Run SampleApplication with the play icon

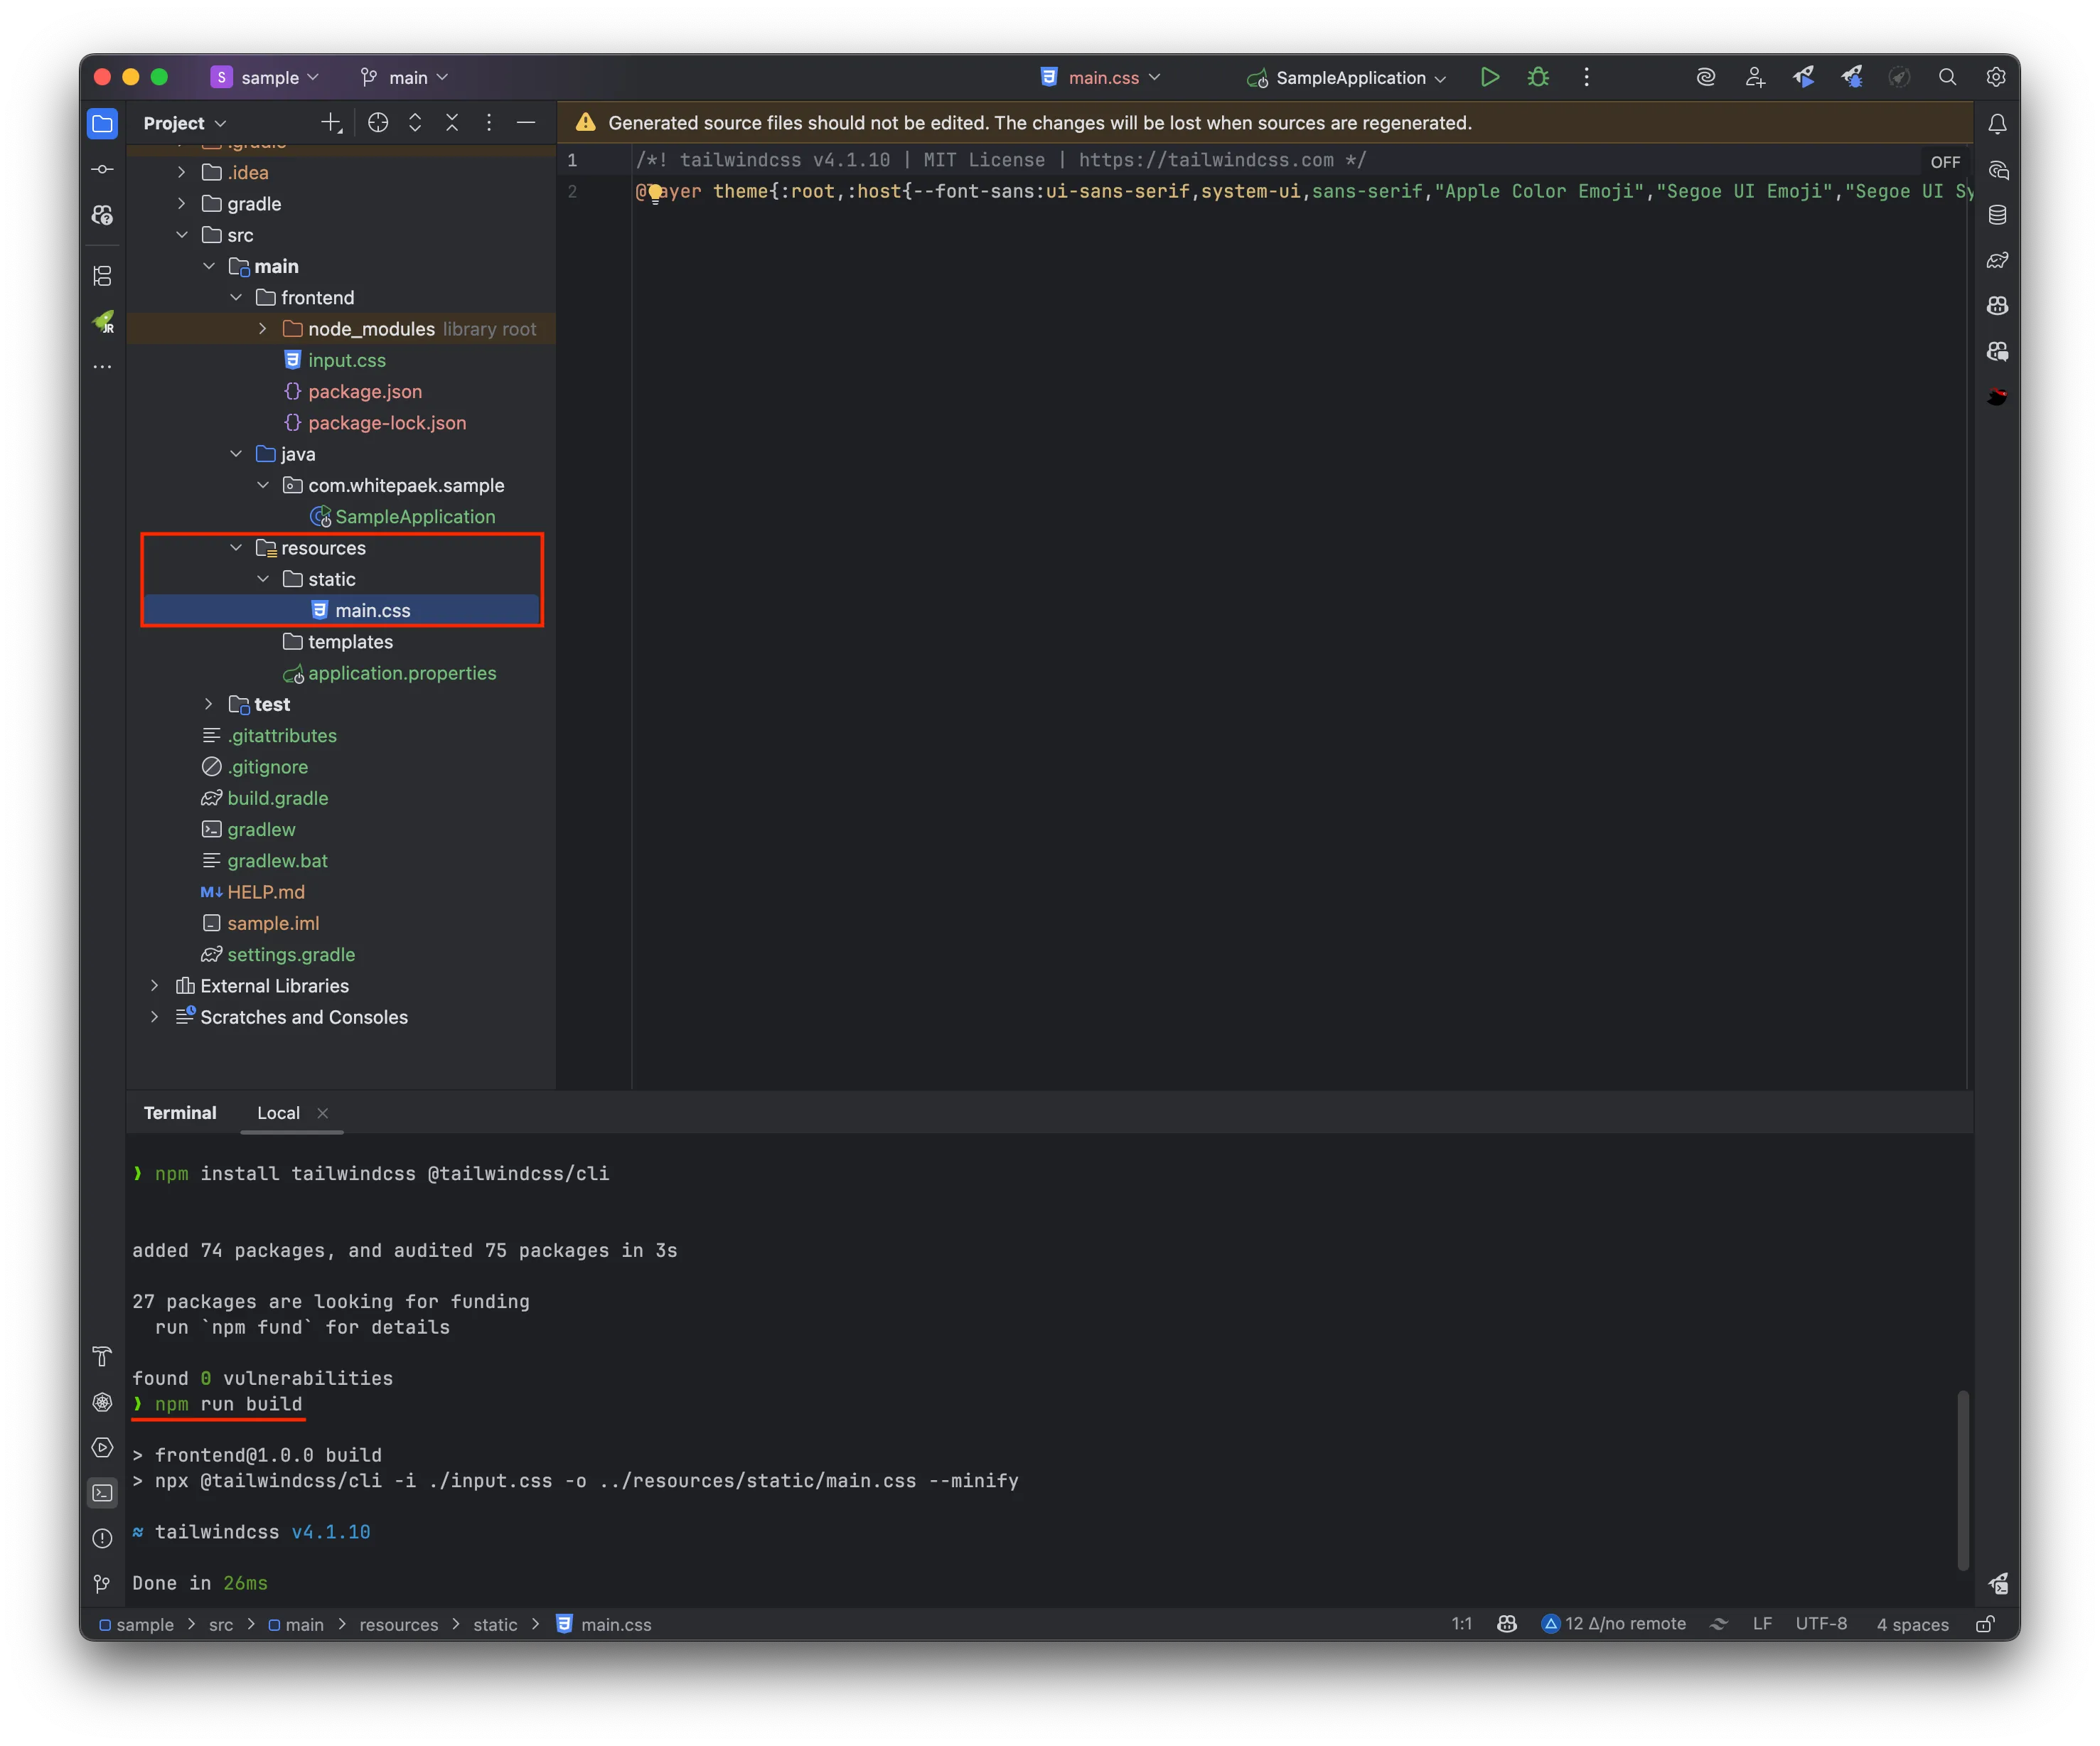point(1489,77)
